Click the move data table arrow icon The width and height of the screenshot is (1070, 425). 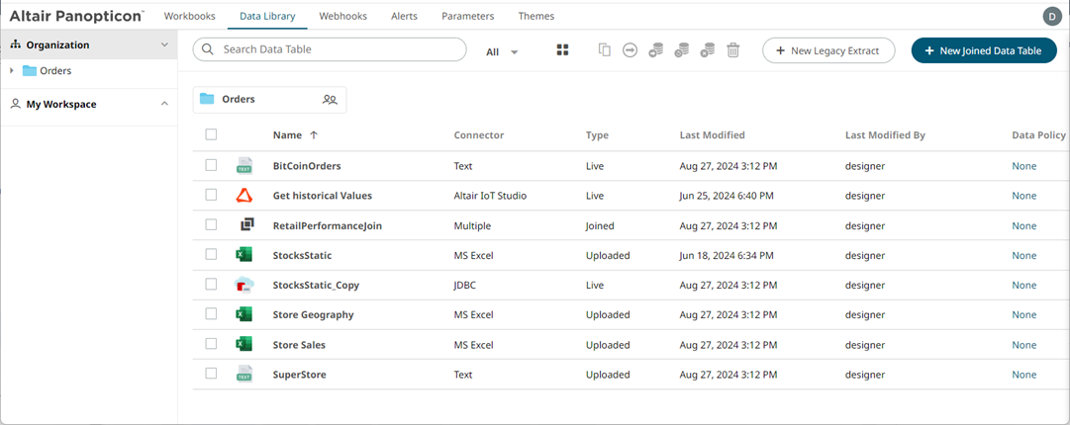[630, 50]
